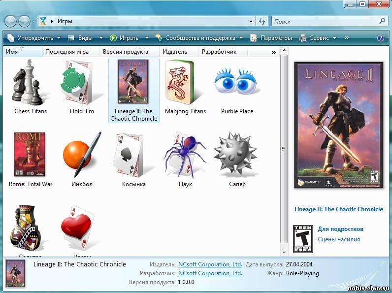Click the product version 1.0.0.0
Image resolution: width=392 pixels, height=293 pixels.
pos(186,282)
